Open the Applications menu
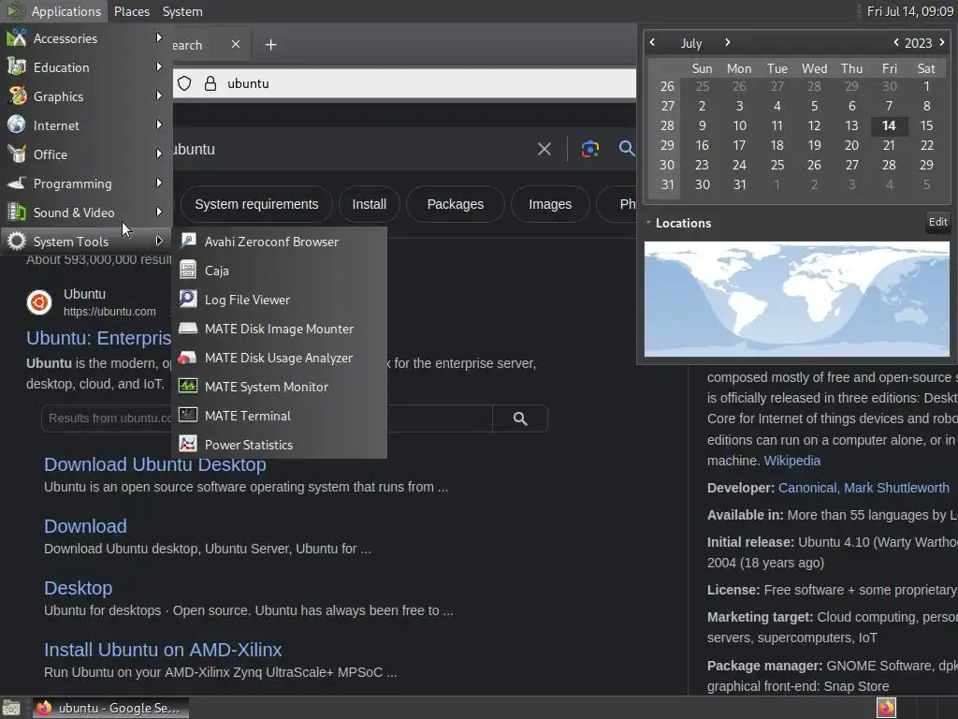Screen dimensions: 958x719 [x=53, y=11]
